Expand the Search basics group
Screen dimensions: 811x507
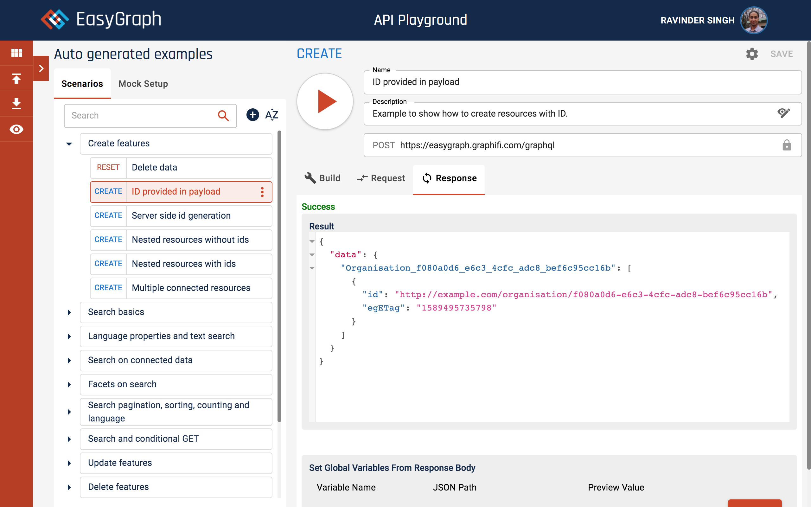(69, 312)
